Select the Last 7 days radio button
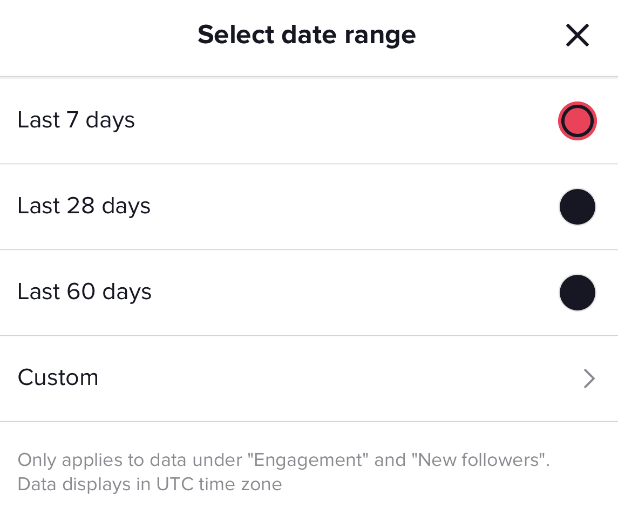 click(x=577, y=121)
